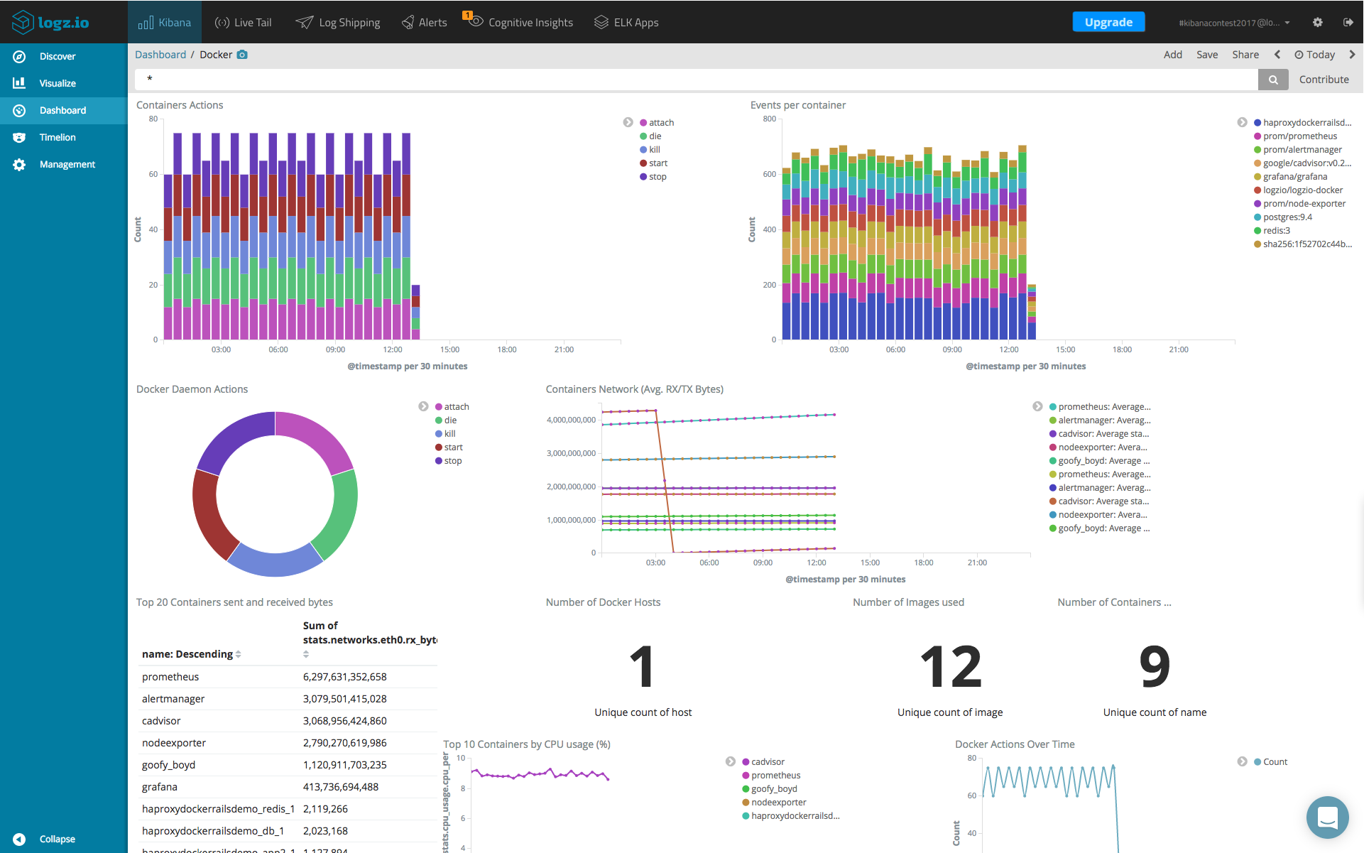Toggle CPU usage chart legend
Image resolution: width=1364 pixels, height=853 pixels.
(731, 761)
